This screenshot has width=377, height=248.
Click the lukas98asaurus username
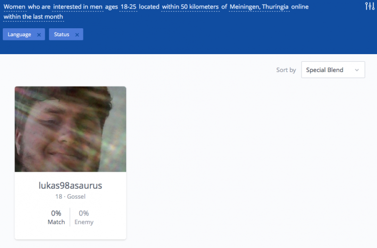coord(70,185)
